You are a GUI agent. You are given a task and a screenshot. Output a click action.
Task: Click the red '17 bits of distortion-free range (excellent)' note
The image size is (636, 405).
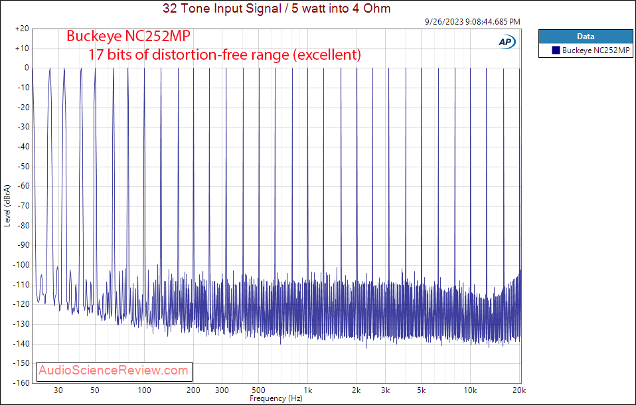(224, 54)
